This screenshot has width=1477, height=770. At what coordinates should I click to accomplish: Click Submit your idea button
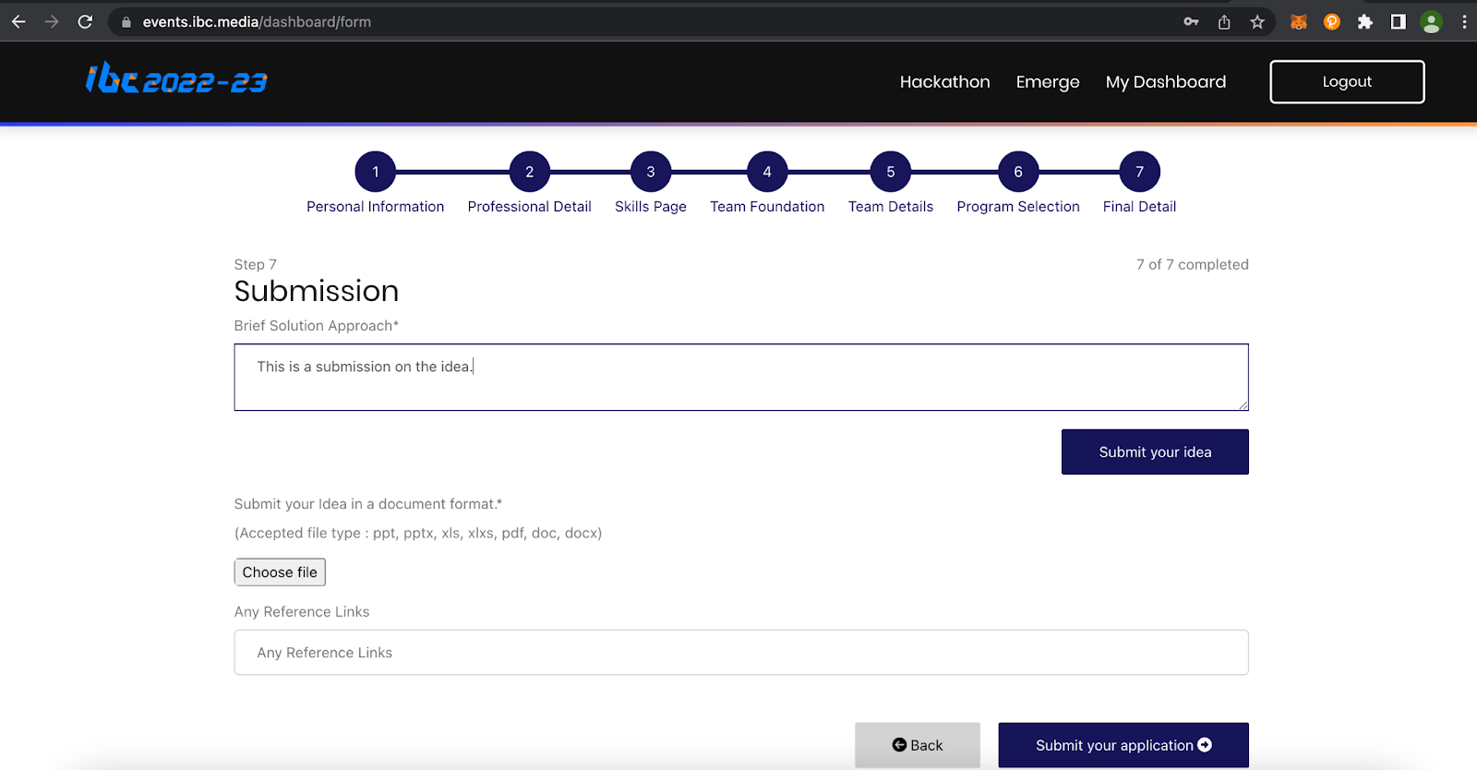(1155, 451)
